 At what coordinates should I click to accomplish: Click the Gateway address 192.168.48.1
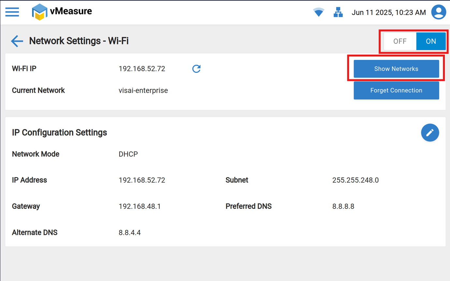[139, 207]
